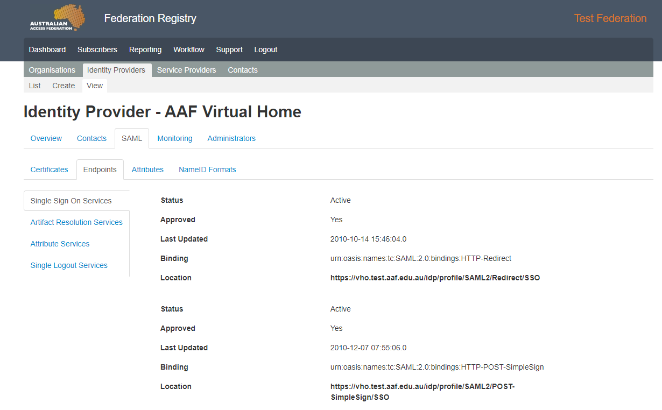Click the Redirect/SSO location URL

click(435, 278)
